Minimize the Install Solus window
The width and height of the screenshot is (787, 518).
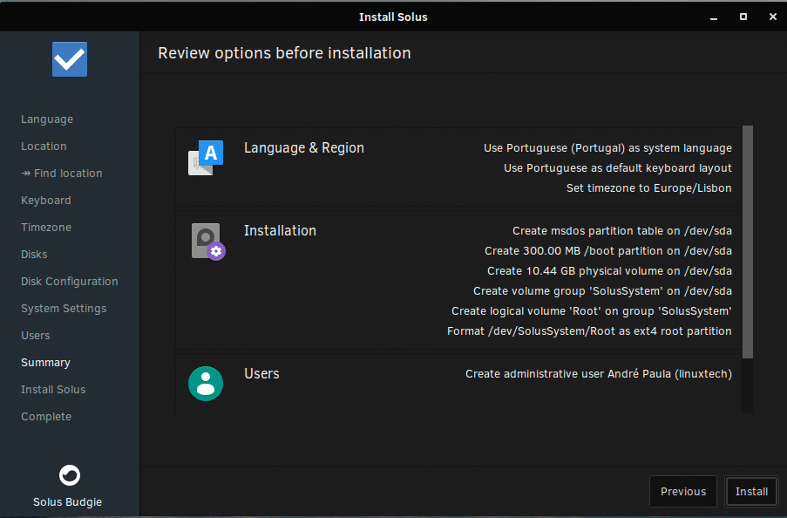714,17
